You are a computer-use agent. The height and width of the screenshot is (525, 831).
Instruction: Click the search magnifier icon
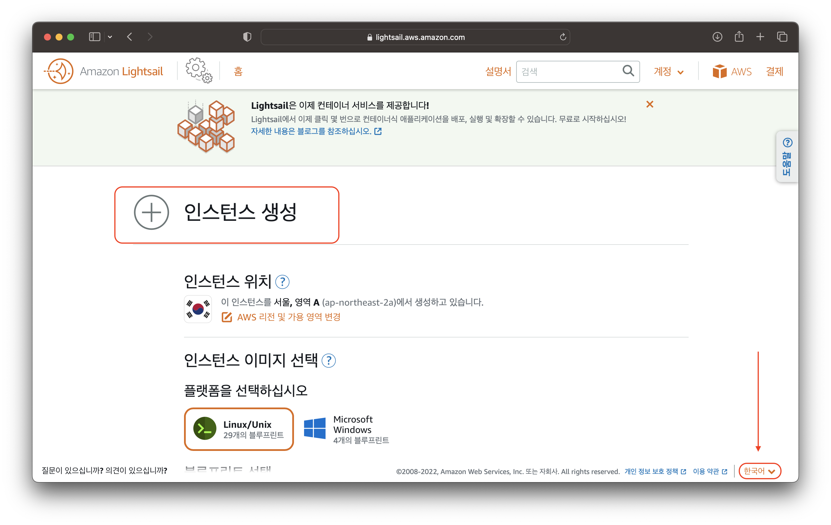[628, 71]
